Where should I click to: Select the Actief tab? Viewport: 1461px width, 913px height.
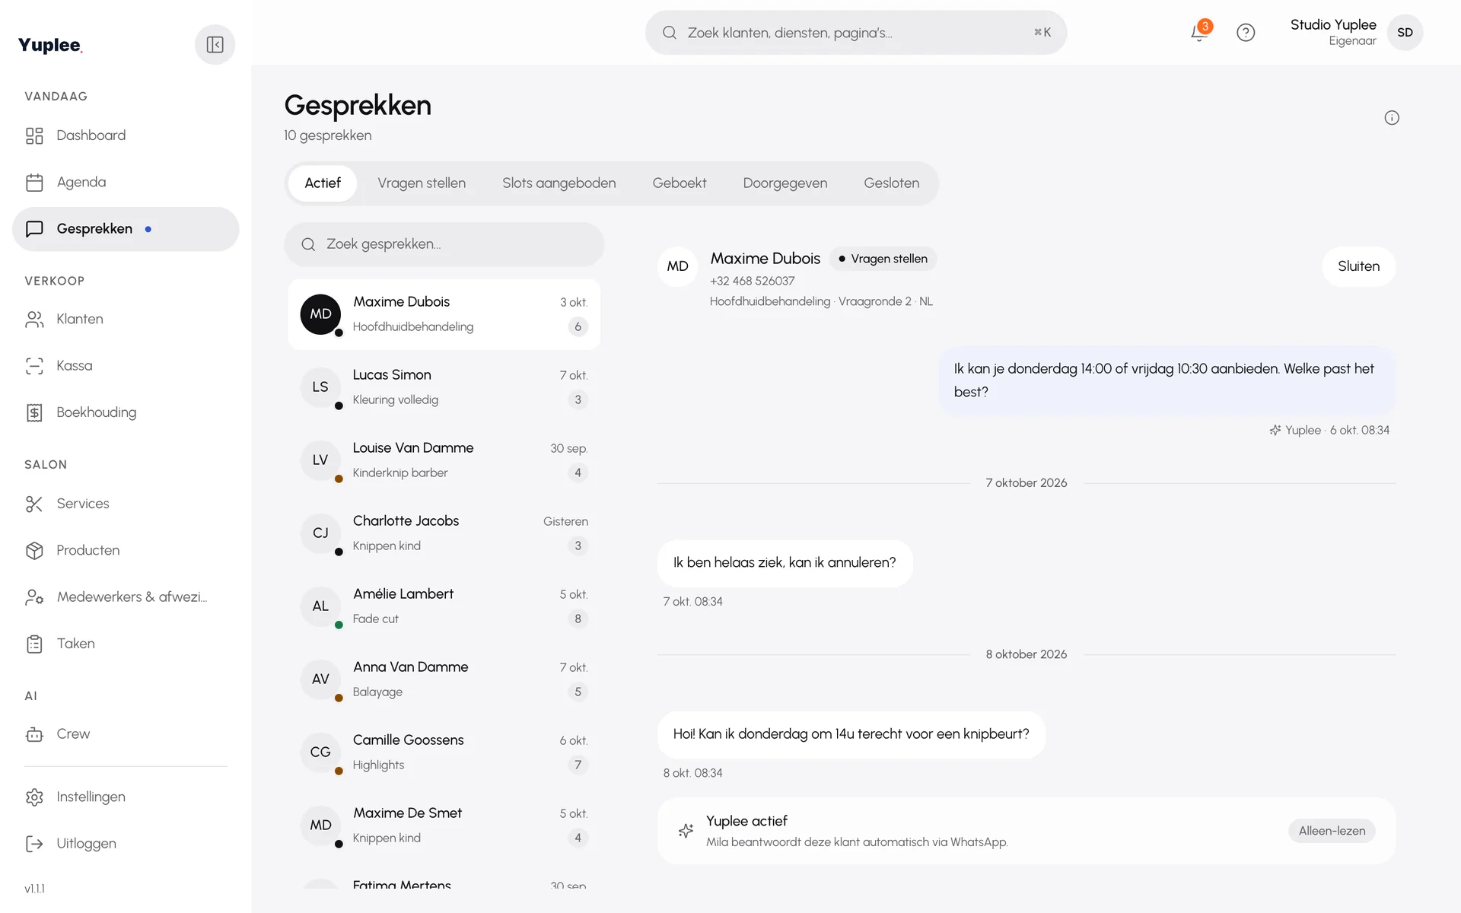[323, 183]
